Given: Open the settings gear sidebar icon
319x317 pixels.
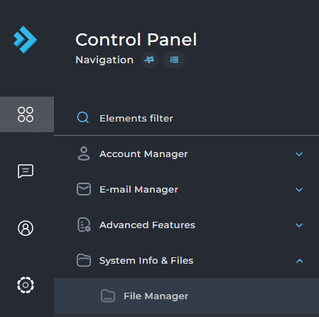Looking at the screenshot, I should pyautogui.click(x=26, y=285).
